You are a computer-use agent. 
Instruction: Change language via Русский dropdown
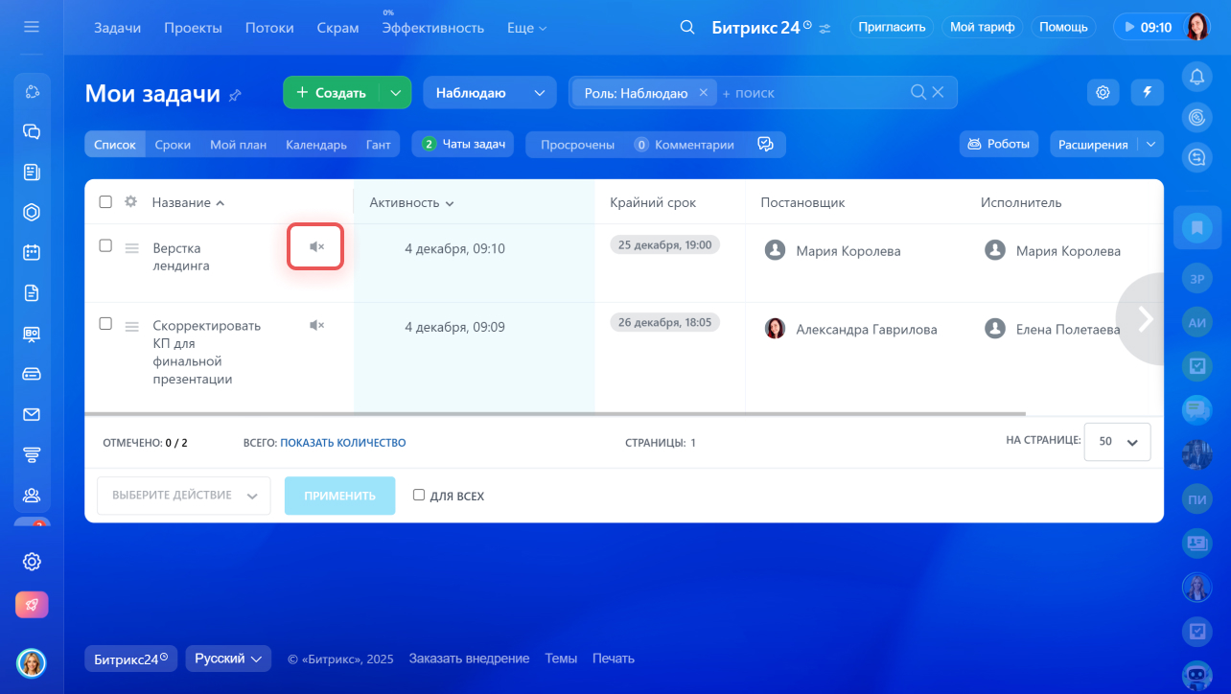pos(228,659)
